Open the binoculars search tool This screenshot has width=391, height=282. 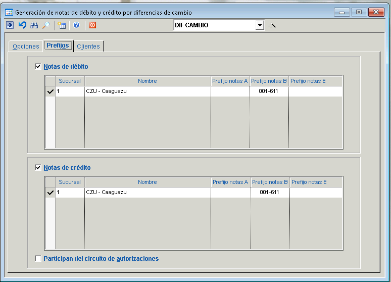[34, 25]
